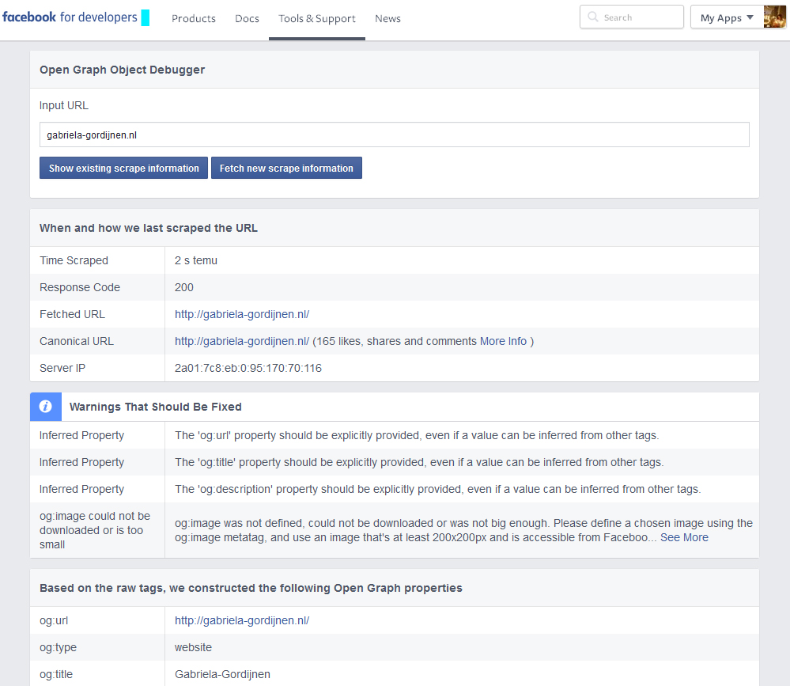
Task: Go to the Docs menu
Action: [247, 19]
